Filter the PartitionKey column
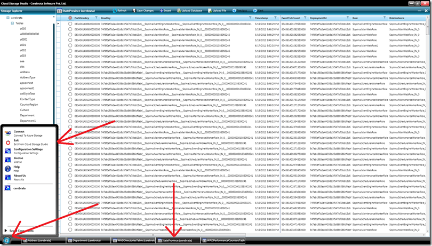This screenshot has width=432, height=246. [96, 18]
